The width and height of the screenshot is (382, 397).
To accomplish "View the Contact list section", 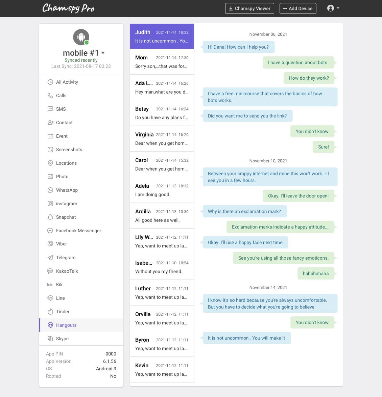I will 81,123.
